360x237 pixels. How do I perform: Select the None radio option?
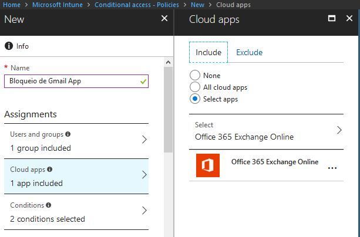pos(195,76)
